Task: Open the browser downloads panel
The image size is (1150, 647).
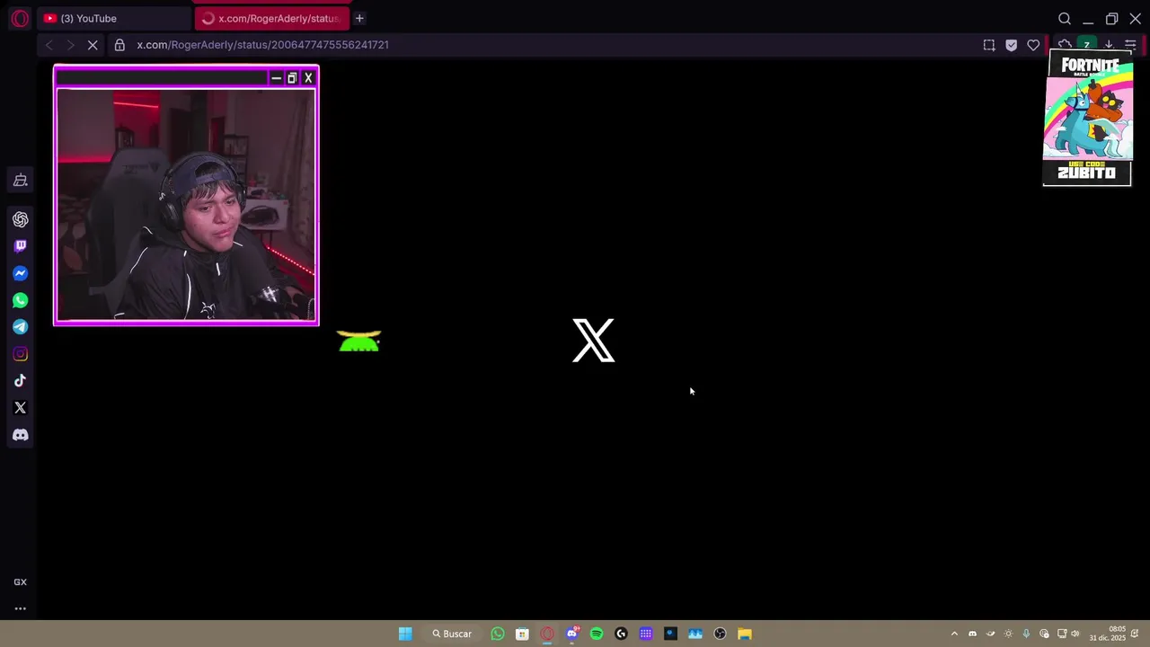Action: pos(1109,44)
